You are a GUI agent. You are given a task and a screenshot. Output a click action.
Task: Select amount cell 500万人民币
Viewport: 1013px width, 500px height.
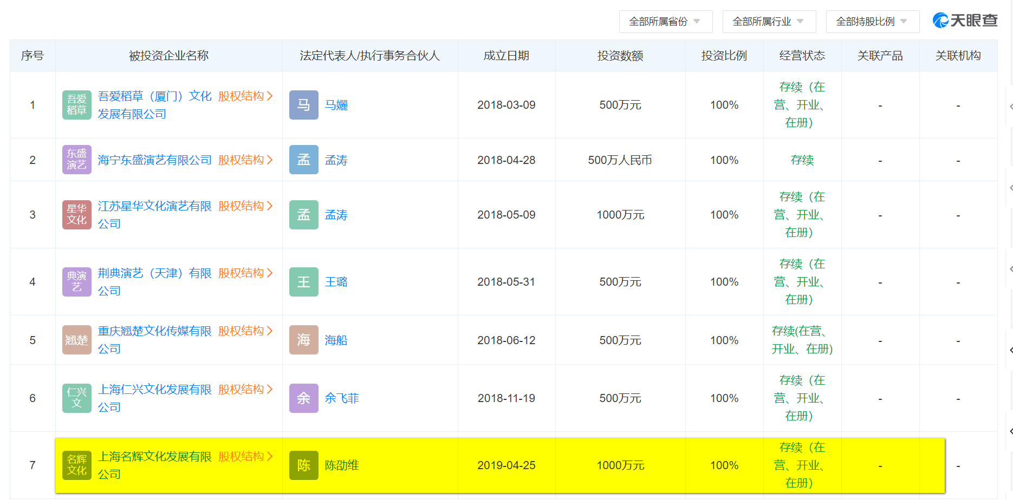click(x=620, y=160)
